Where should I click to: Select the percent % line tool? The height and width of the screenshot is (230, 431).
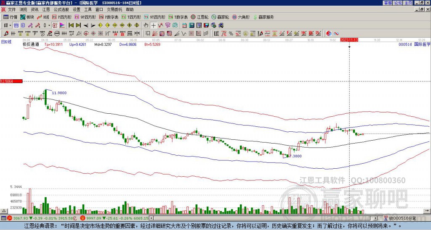[231, 34]
